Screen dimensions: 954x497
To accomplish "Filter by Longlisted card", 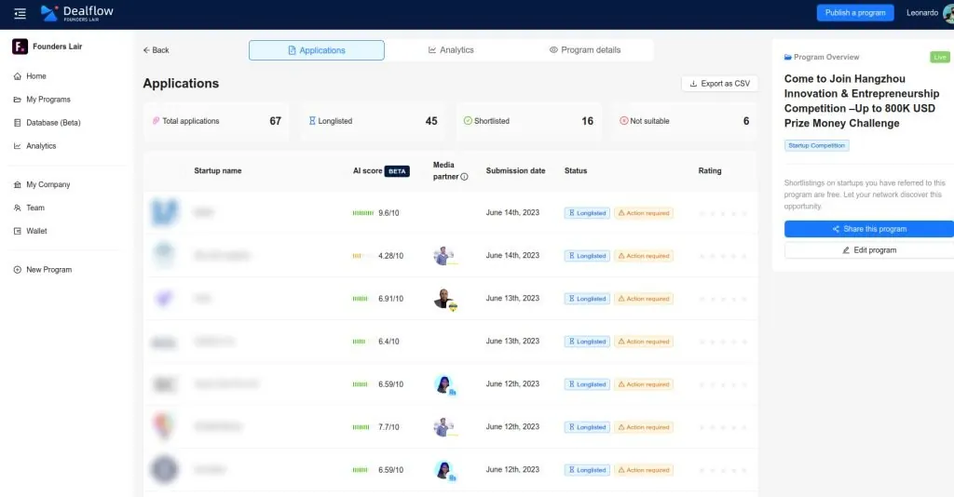I will [x=373, y=121].
